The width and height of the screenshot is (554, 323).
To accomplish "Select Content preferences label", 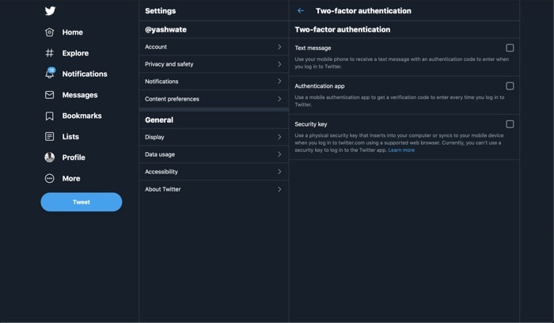I will (172, 99).
